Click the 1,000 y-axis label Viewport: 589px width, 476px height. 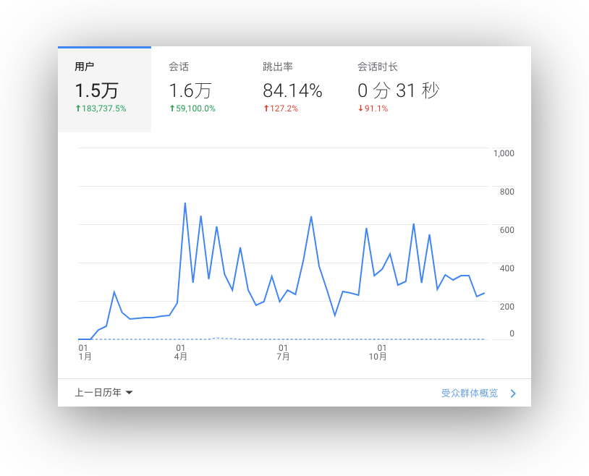click(x=503, y=153)
